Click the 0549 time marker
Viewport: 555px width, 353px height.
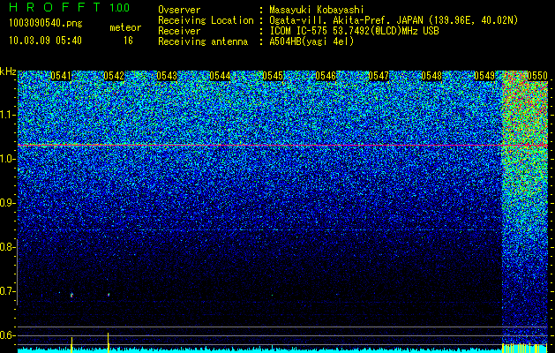484,76
